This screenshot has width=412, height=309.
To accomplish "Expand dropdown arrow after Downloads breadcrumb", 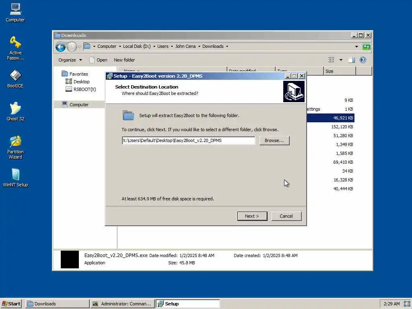I will pyautogui.click(x=227, y=47).
